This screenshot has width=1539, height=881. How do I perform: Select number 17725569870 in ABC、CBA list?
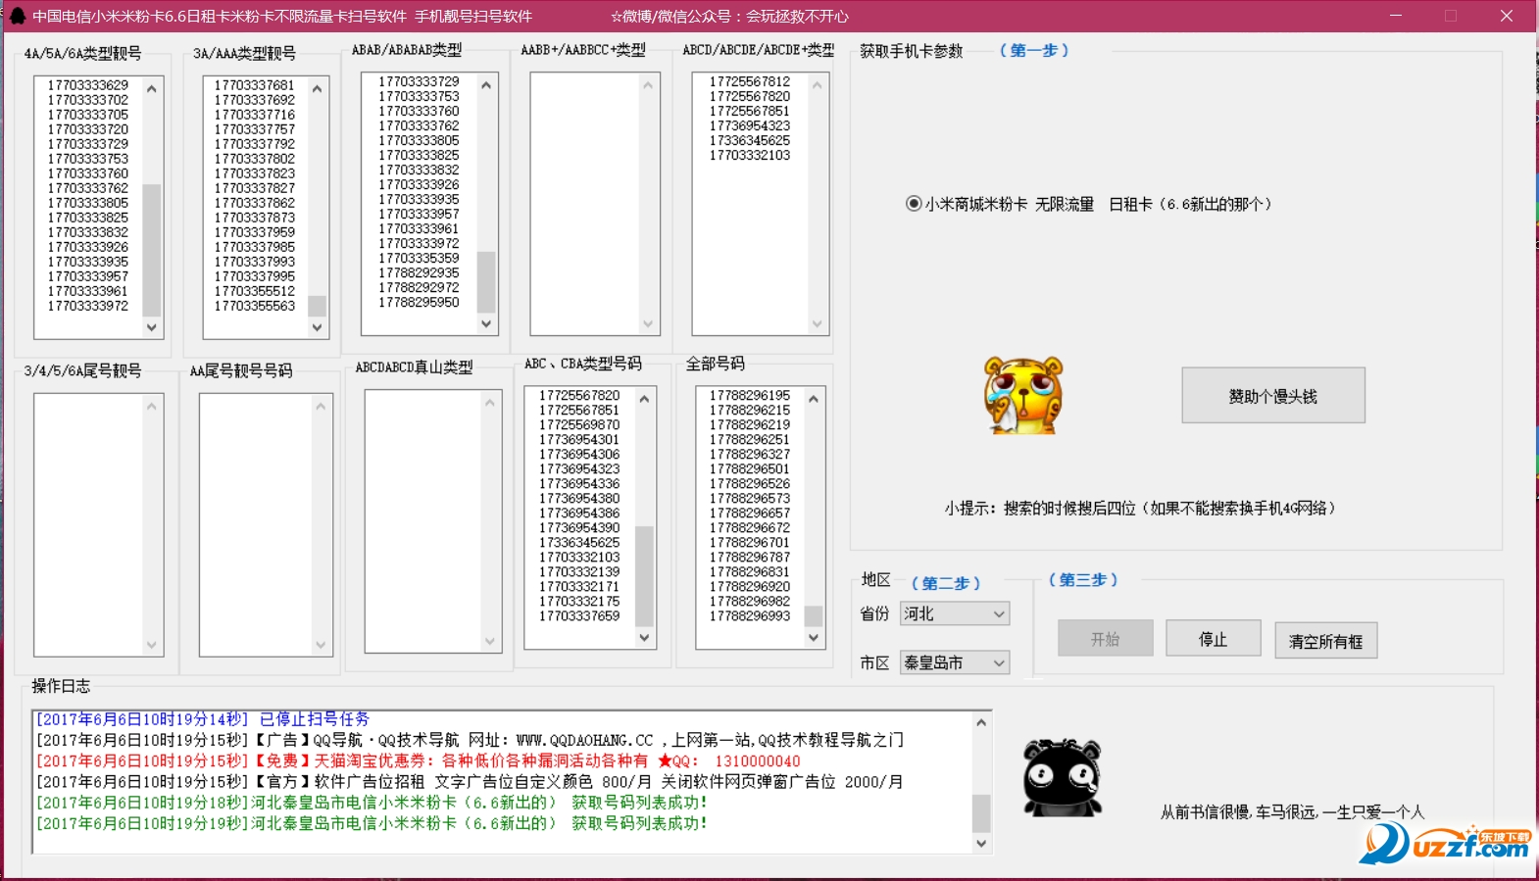(579, 424)
